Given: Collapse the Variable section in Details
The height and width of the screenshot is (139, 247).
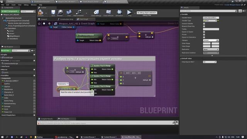Looking at the screenshot, I should coord(181,14).
